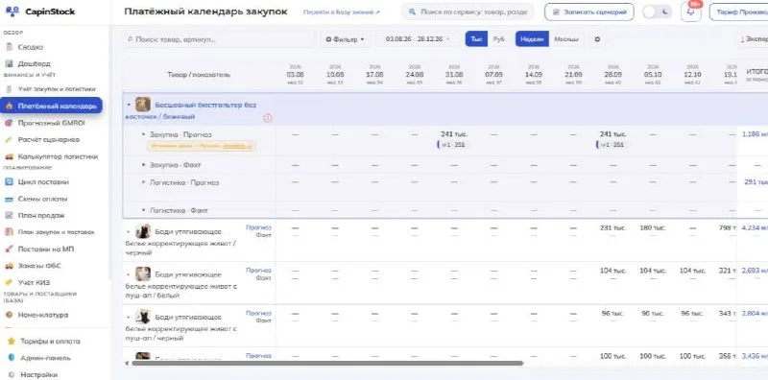Click the Тариф button in header
This screenshot has height=380, width=768.
(x=739, y=12)
